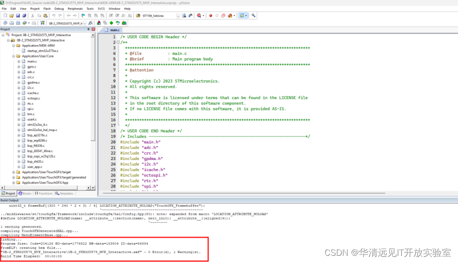Open Options for Target

tap(91, 23)
